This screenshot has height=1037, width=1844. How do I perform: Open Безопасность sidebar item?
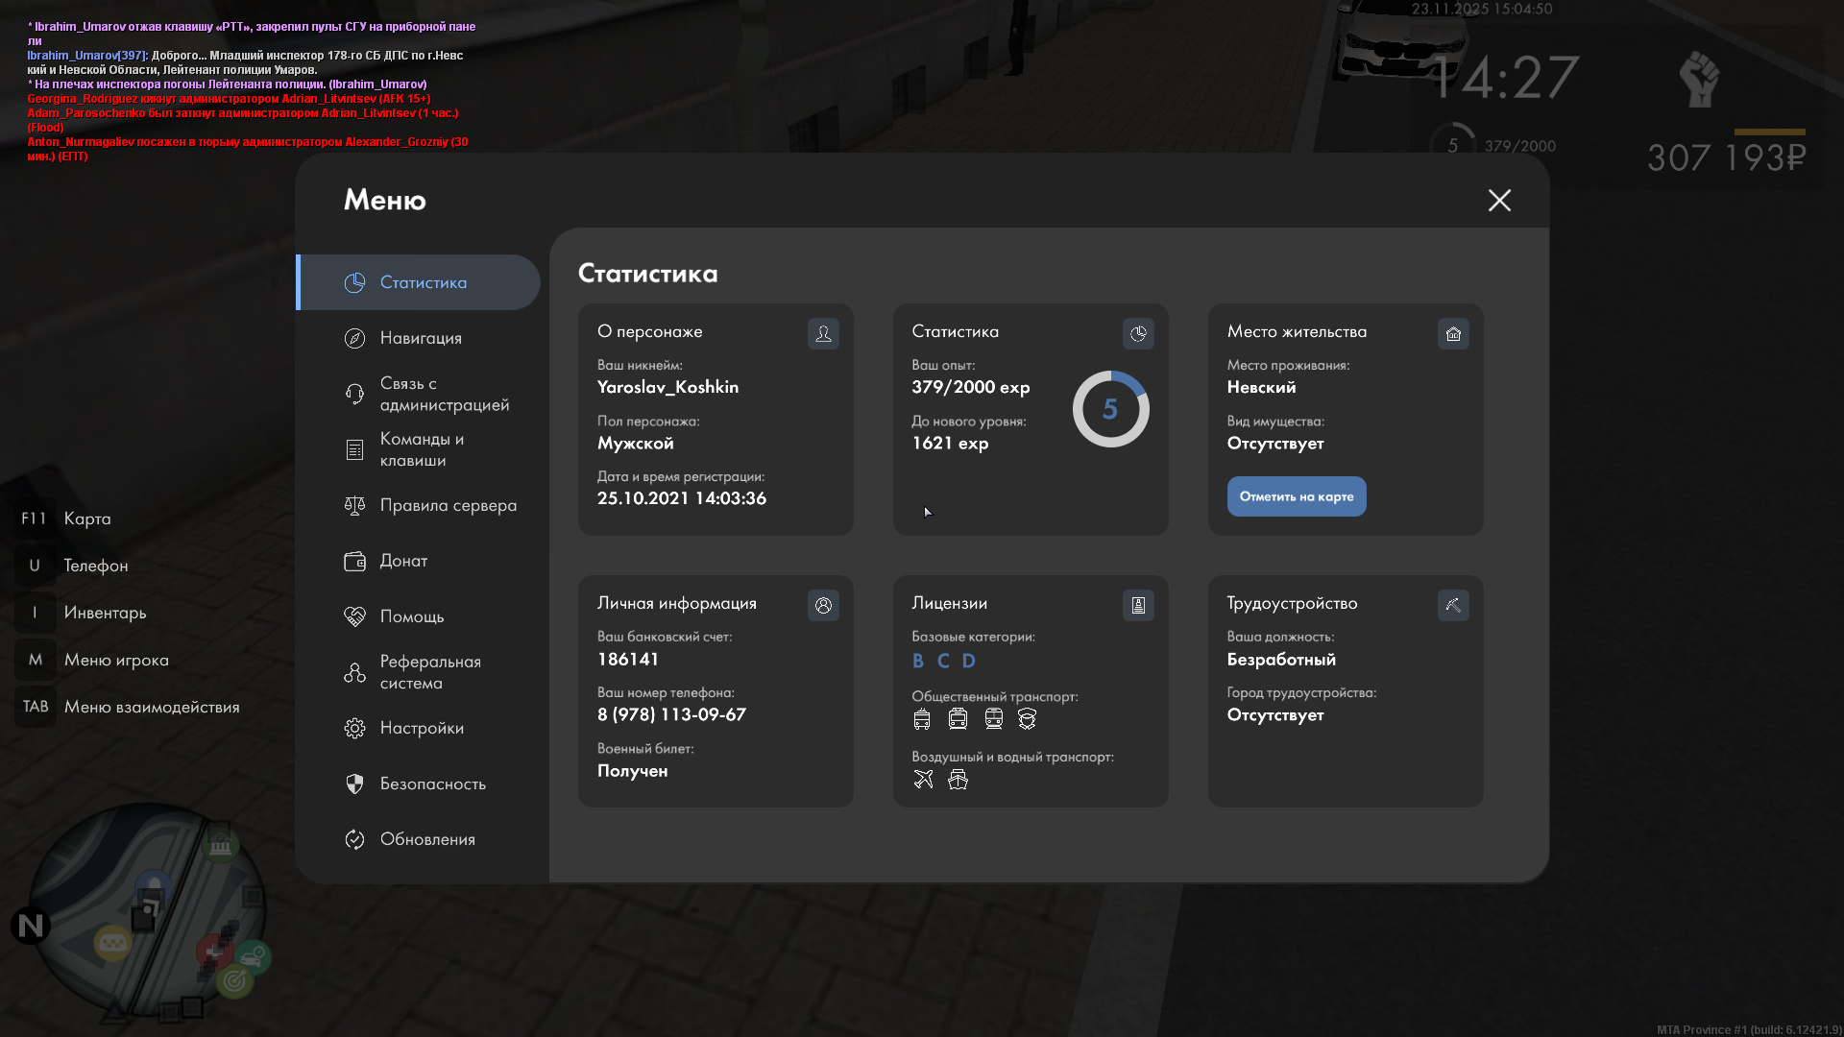coord(432,784)
